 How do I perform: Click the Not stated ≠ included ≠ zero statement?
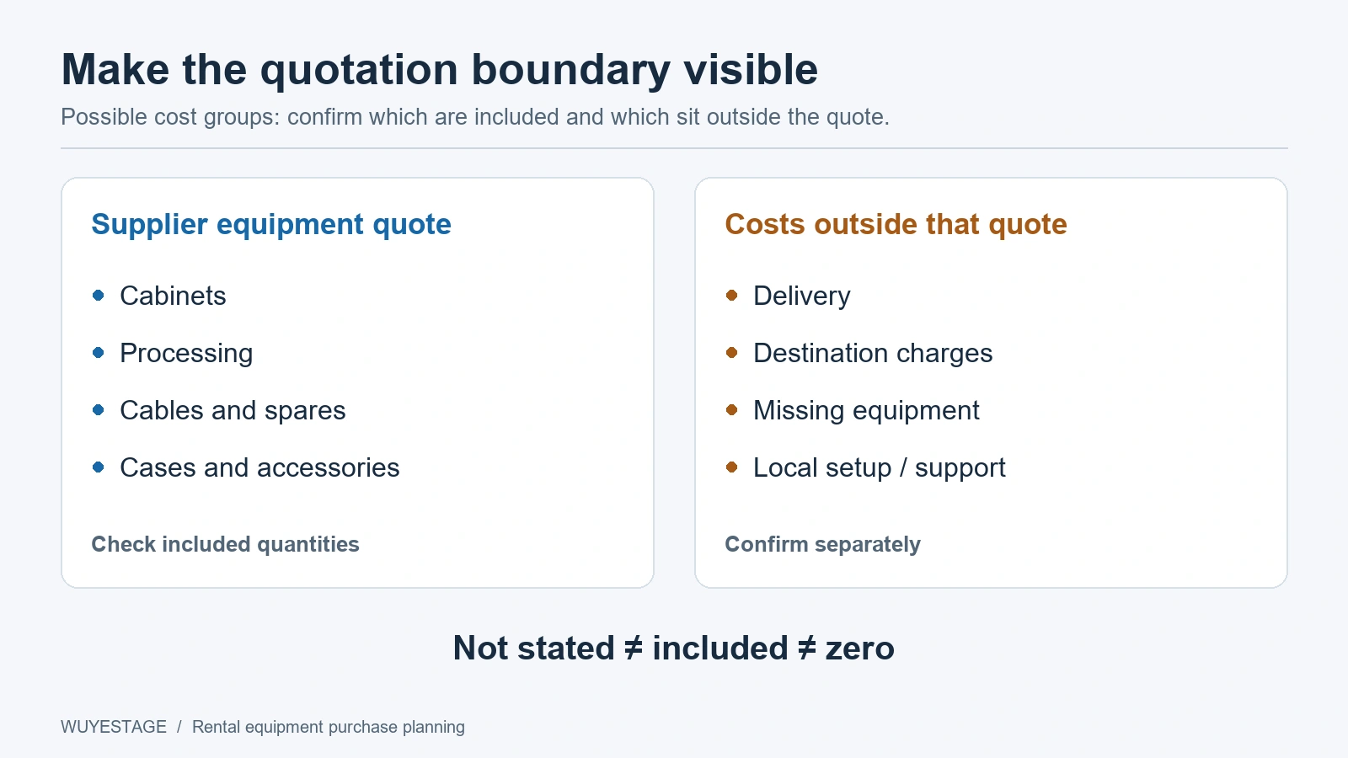click(x=674, y=648)
